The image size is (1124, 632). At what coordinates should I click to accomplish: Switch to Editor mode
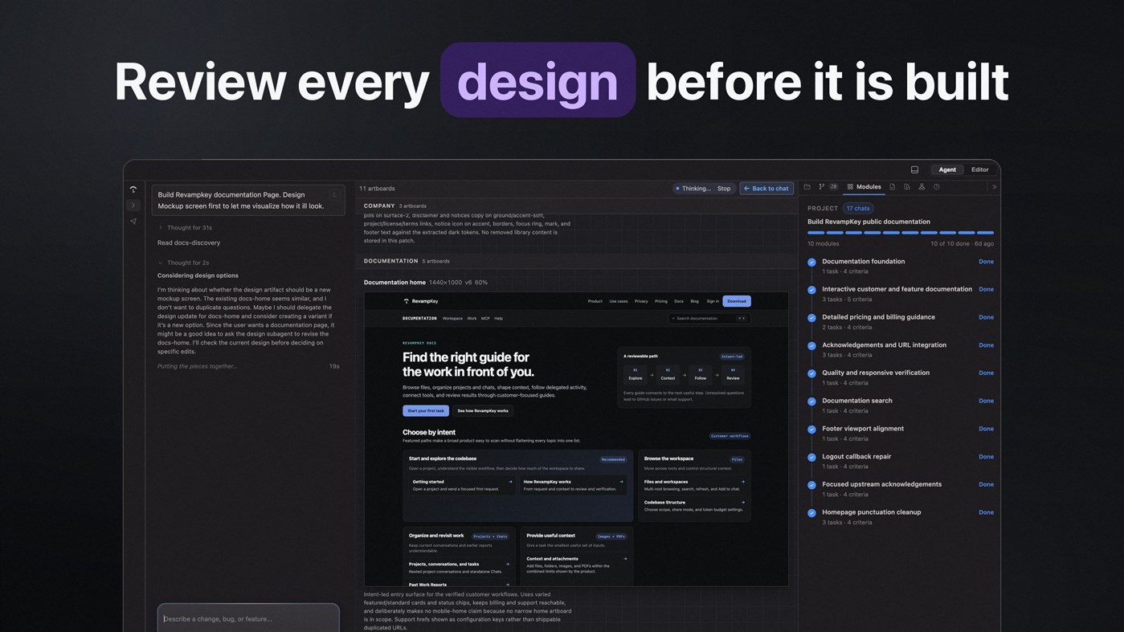click(979, 169)
